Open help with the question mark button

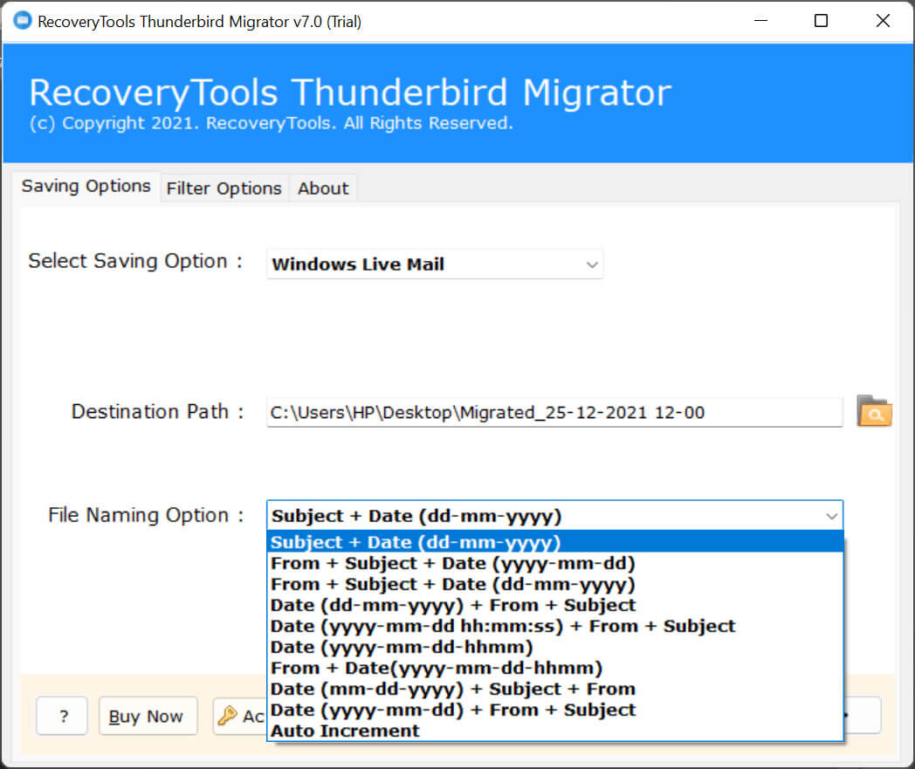click(x=62, y=716)
